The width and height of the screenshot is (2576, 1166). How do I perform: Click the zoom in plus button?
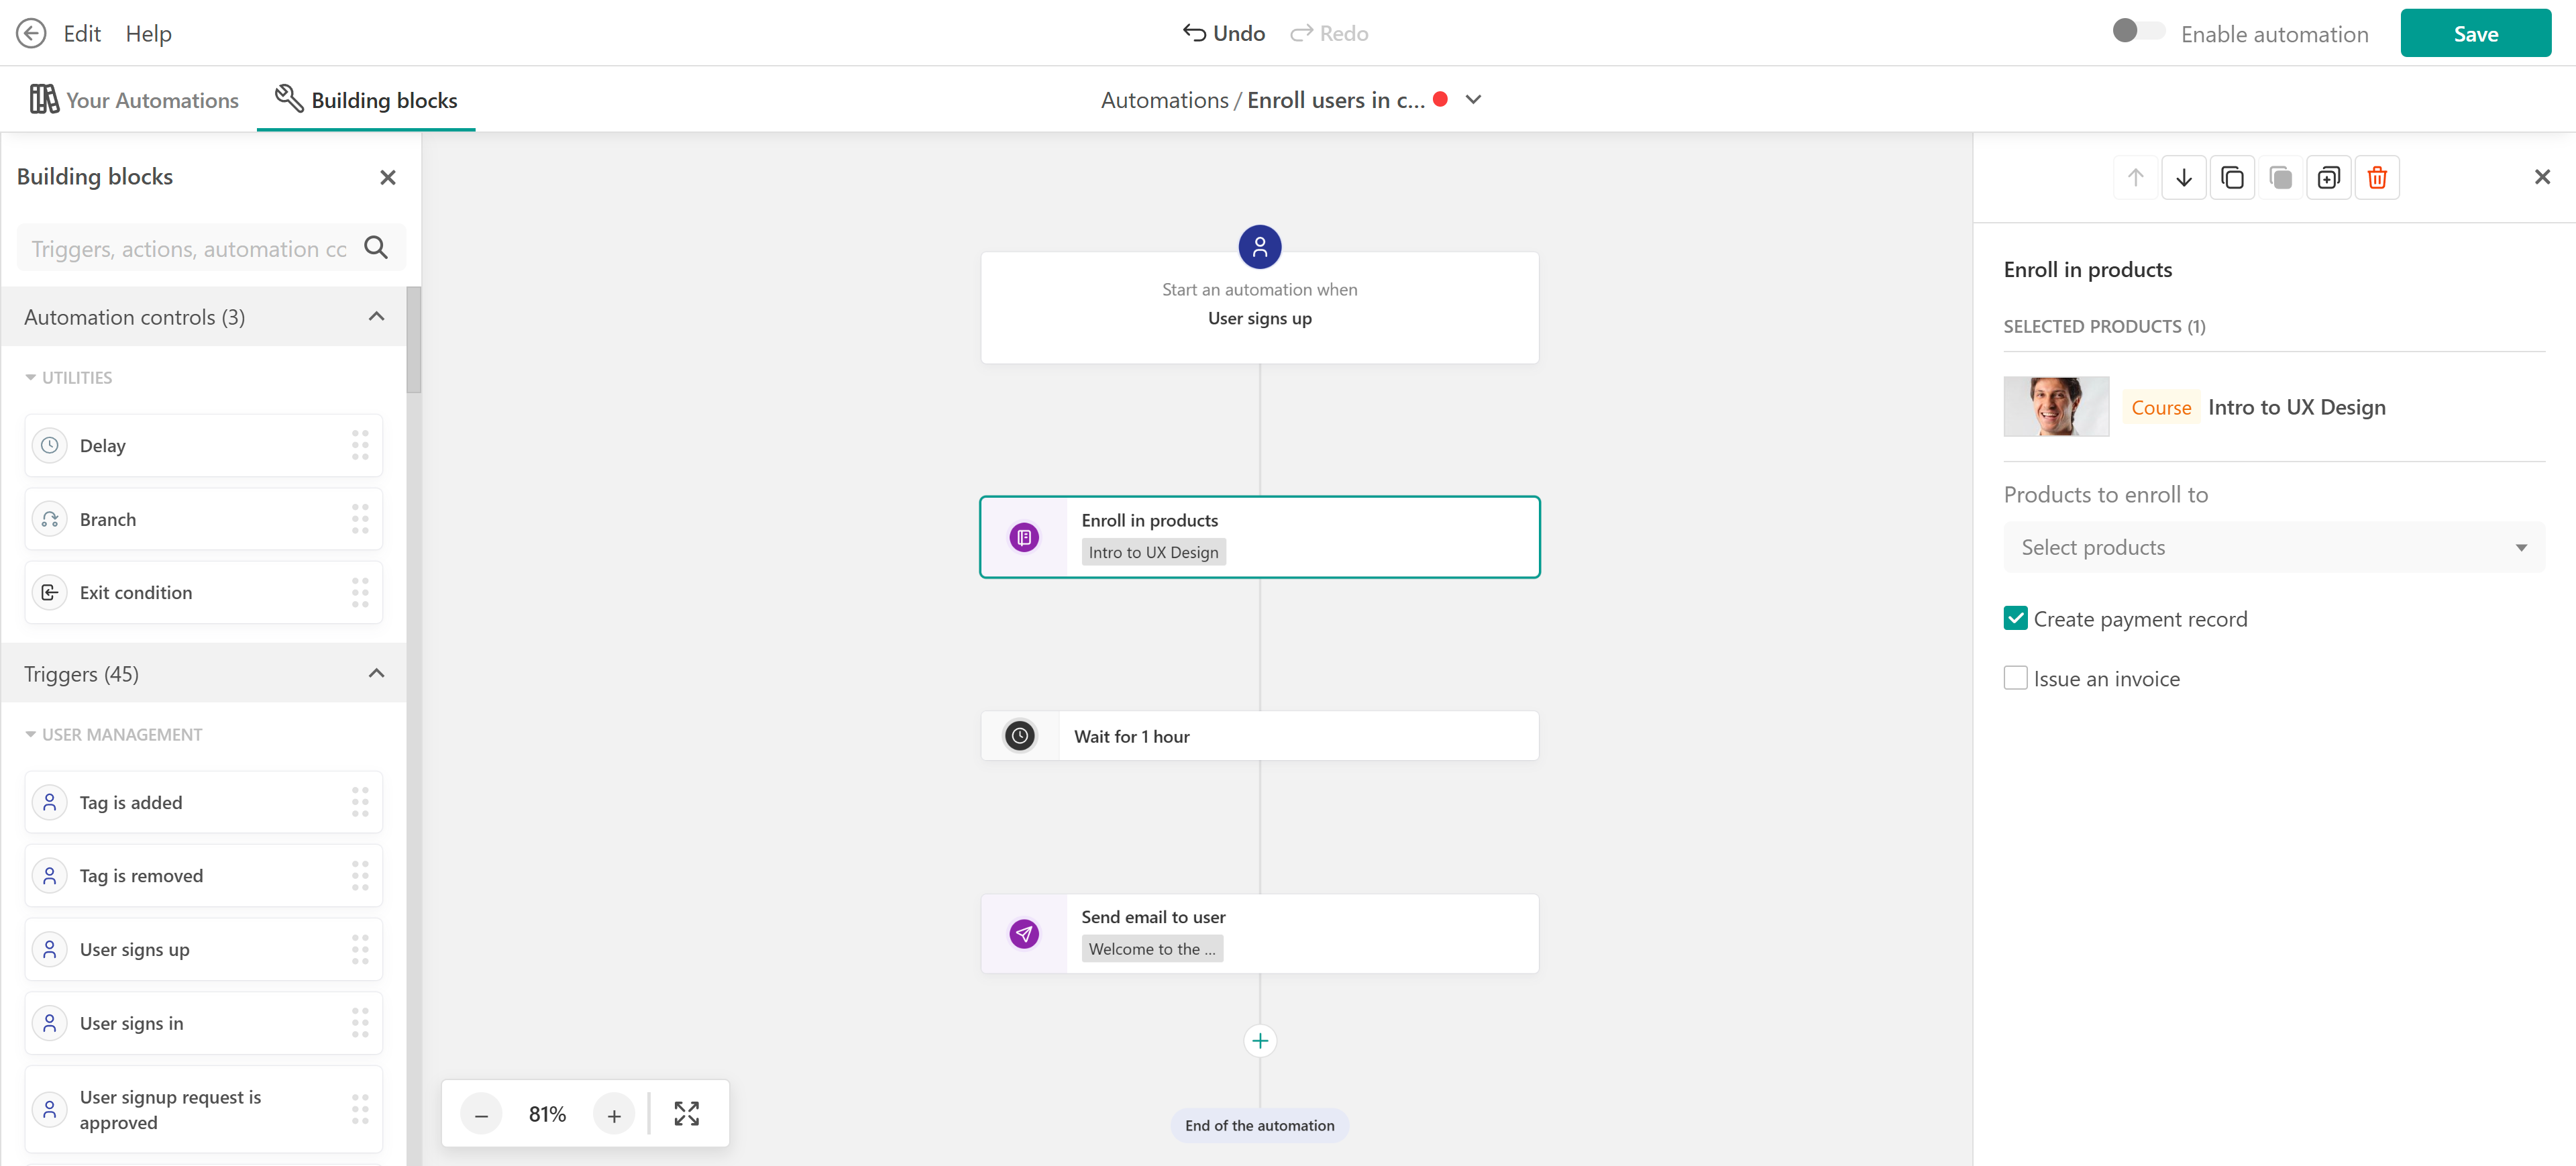[x=613, y=1114]
